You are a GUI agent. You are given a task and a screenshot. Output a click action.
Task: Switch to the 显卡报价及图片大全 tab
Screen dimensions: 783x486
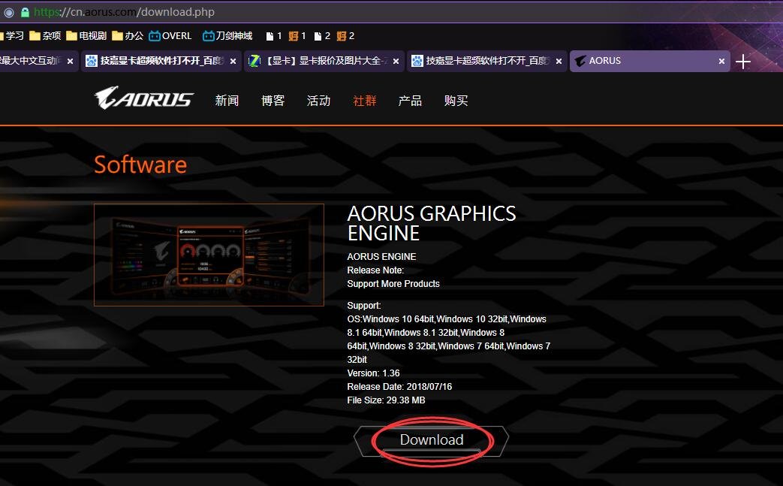point(324,61)
